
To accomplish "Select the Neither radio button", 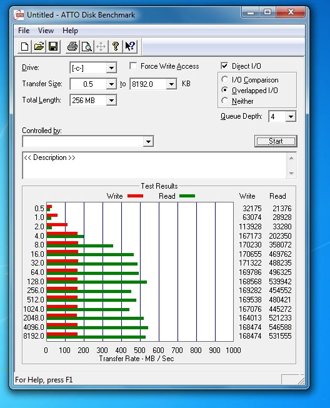I will pyautogui.click(x=224, y=101).
